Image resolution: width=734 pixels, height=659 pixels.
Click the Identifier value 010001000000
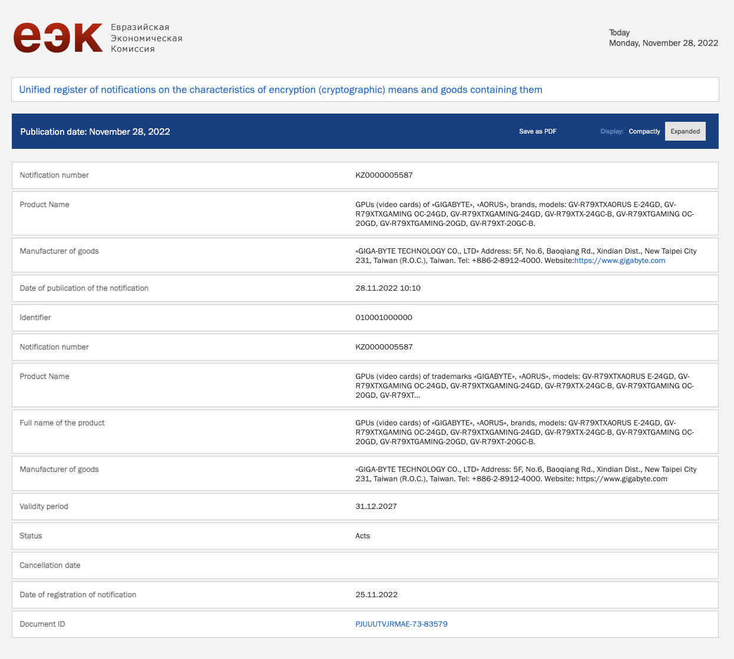pos(383,318)
